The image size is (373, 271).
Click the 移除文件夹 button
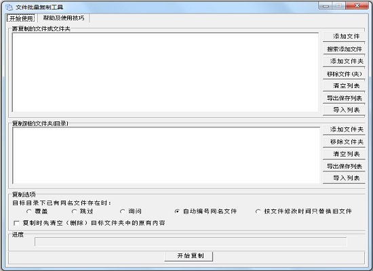click(x=344, y=142)
